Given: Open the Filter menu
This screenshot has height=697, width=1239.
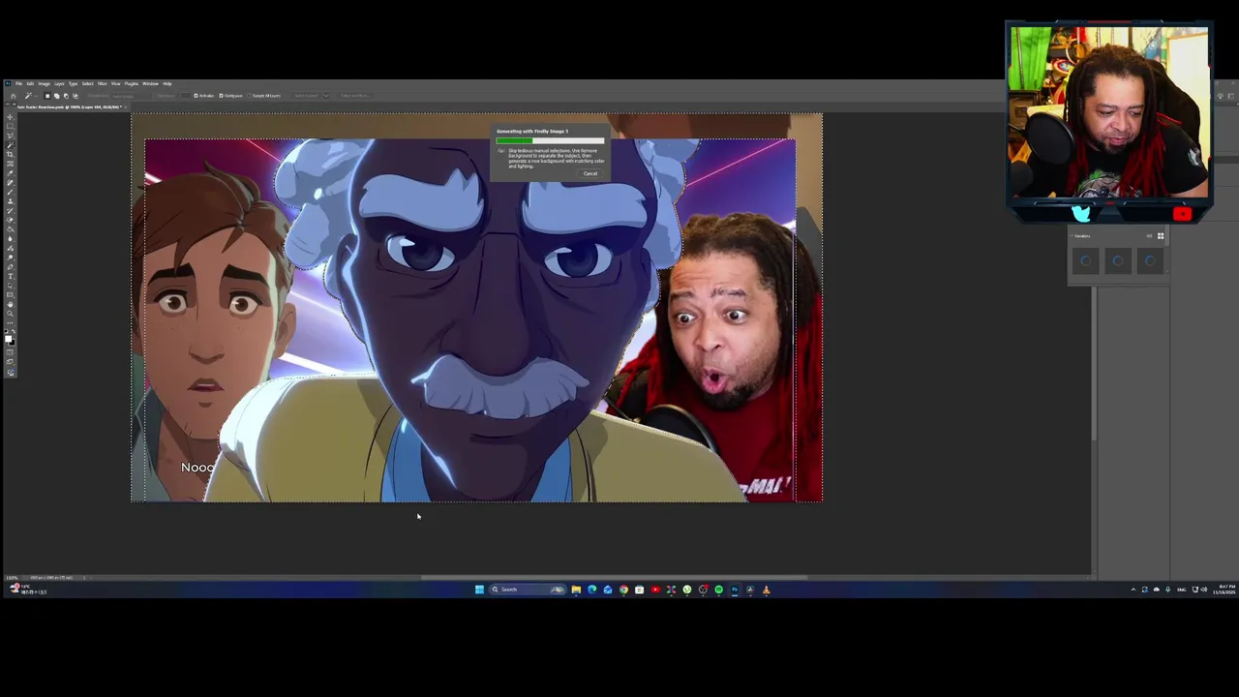Looking at the screenshot, I should [x=103, y=83].
